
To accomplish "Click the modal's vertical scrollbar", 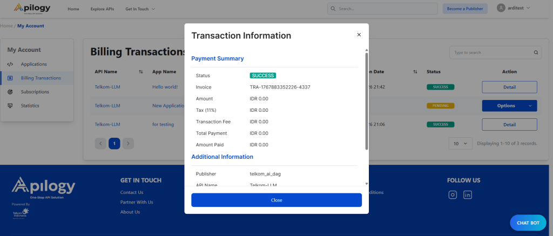I will [367, 100].
